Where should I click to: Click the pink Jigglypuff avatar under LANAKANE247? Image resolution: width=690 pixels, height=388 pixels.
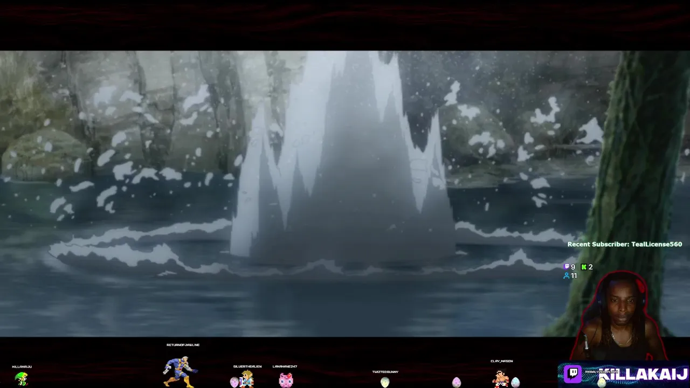(x=286, y=380)
